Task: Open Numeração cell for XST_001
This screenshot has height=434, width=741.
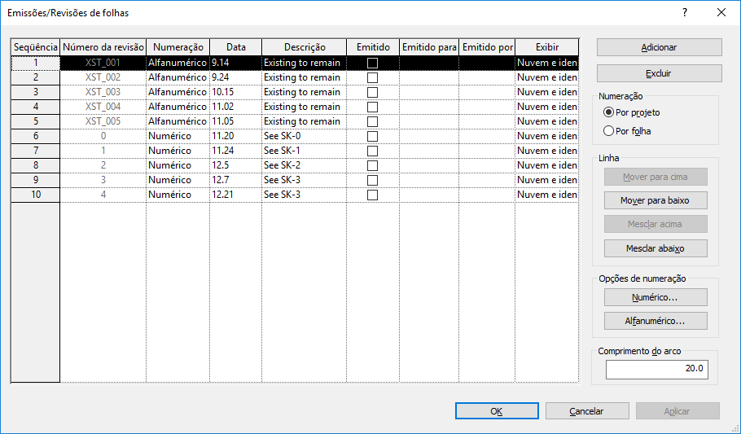Action: [x=178, y=63]
